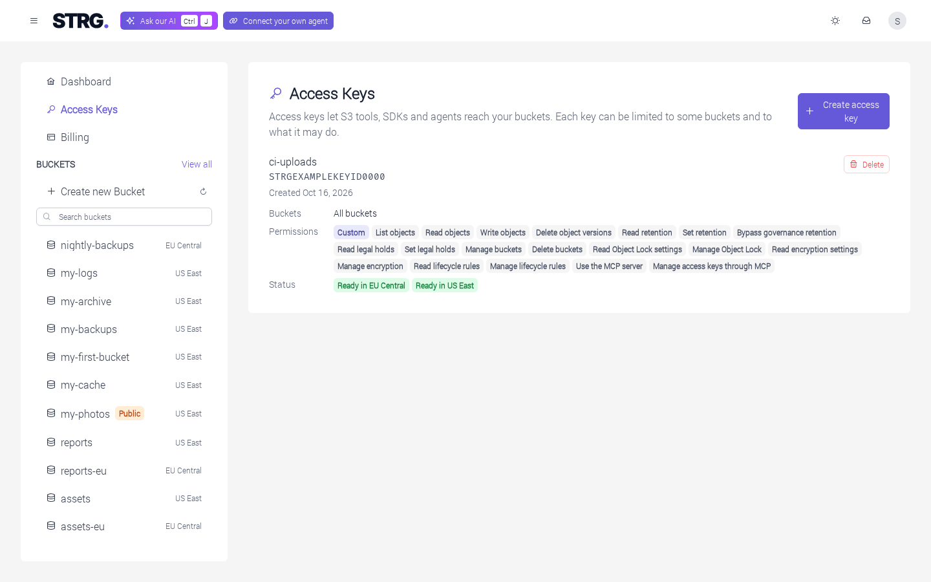This screenshot has width=931, height=582.
Task: Focus the Search buckets field
Action: point(124,217)
